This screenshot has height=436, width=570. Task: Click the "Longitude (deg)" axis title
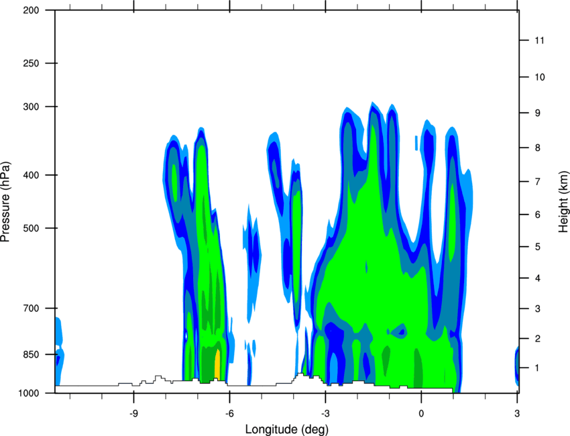[x=287, y=429]
